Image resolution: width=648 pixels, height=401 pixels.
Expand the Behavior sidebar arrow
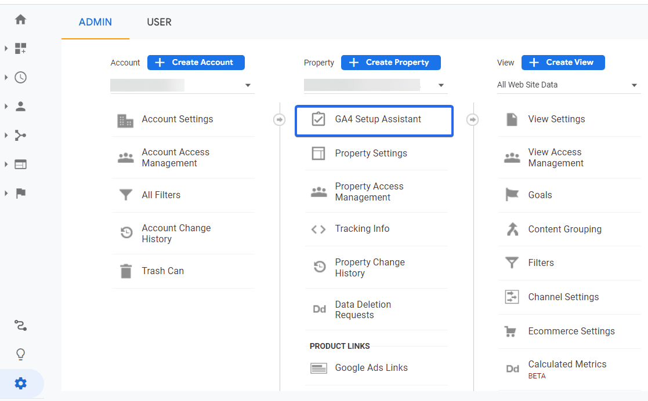coord(6,165)
